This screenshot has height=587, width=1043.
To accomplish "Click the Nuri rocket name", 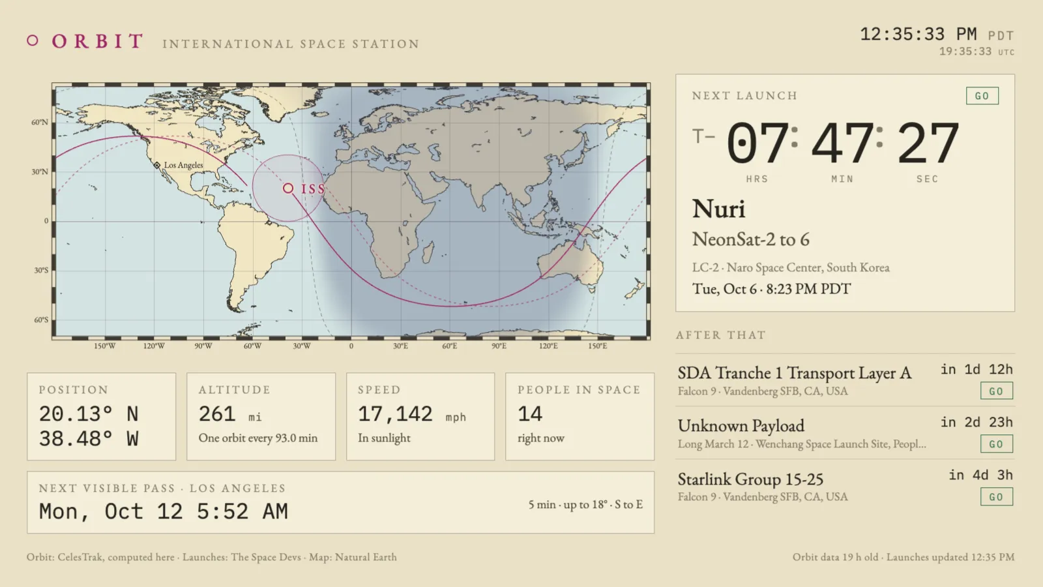I will [x=718, y=209].
